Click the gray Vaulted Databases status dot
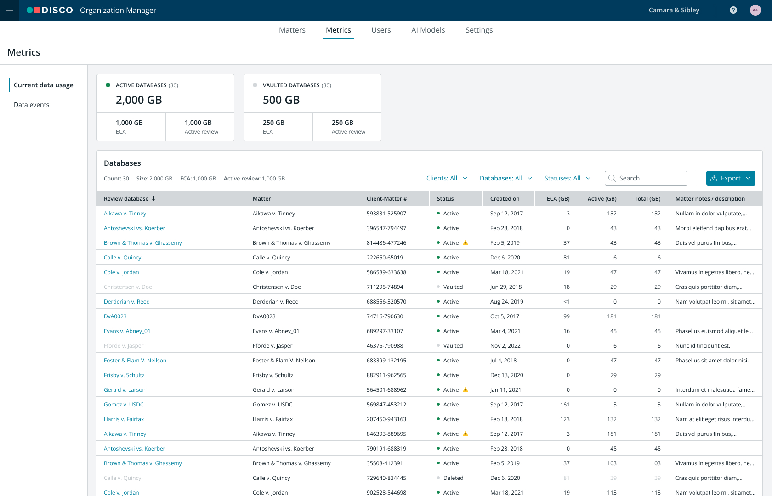The width and height of the screenshot is (772, 496). coord(255,85)
